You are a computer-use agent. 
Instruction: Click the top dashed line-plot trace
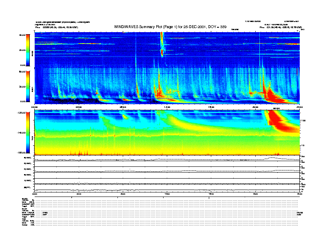tap(167, 159)
